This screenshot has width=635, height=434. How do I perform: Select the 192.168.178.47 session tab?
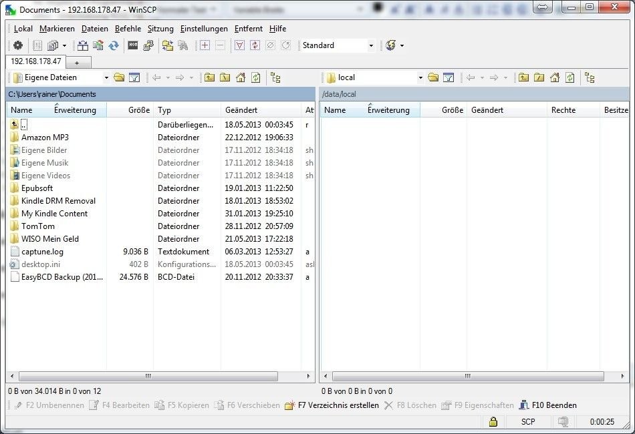click(35, 61)
